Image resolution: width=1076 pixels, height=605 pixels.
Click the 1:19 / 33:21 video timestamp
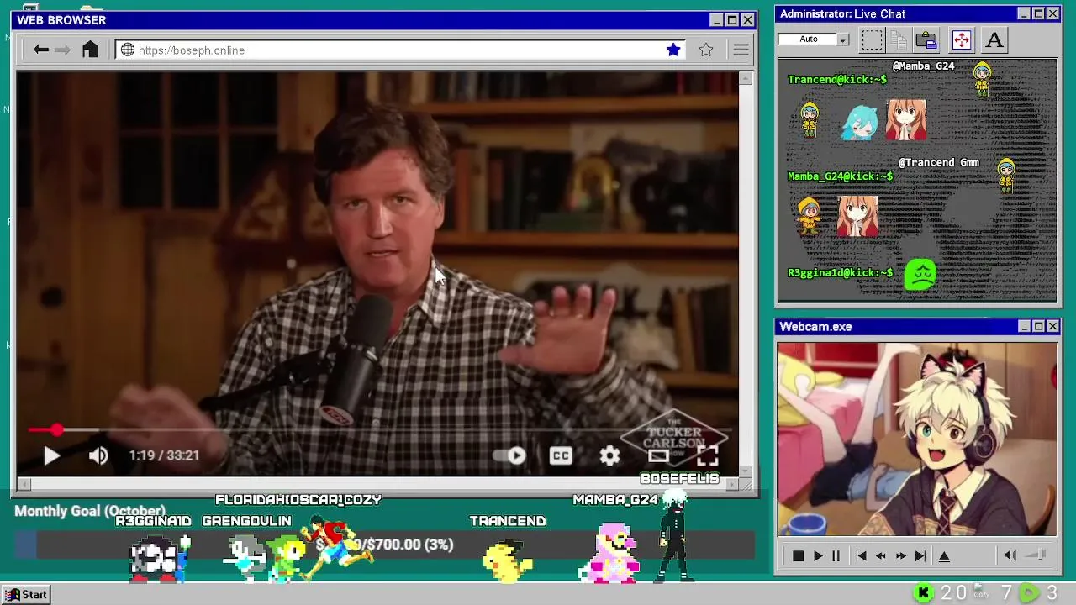click(x=164, y=455)
